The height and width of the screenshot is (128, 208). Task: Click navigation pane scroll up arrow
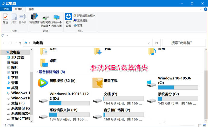click(31, 50)
